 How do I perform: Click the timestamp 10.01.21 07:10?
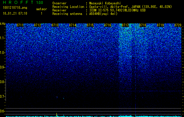(15, 13)
